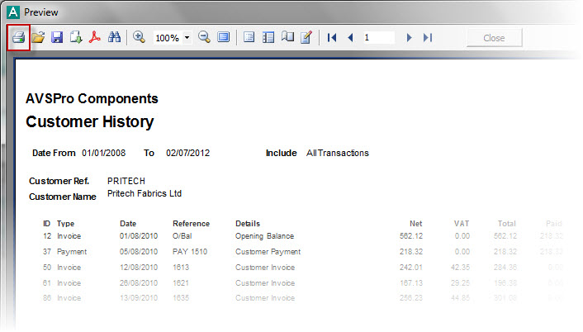Advance to the next page
Viewport: 583px width, 332px height.
(409, 38)
